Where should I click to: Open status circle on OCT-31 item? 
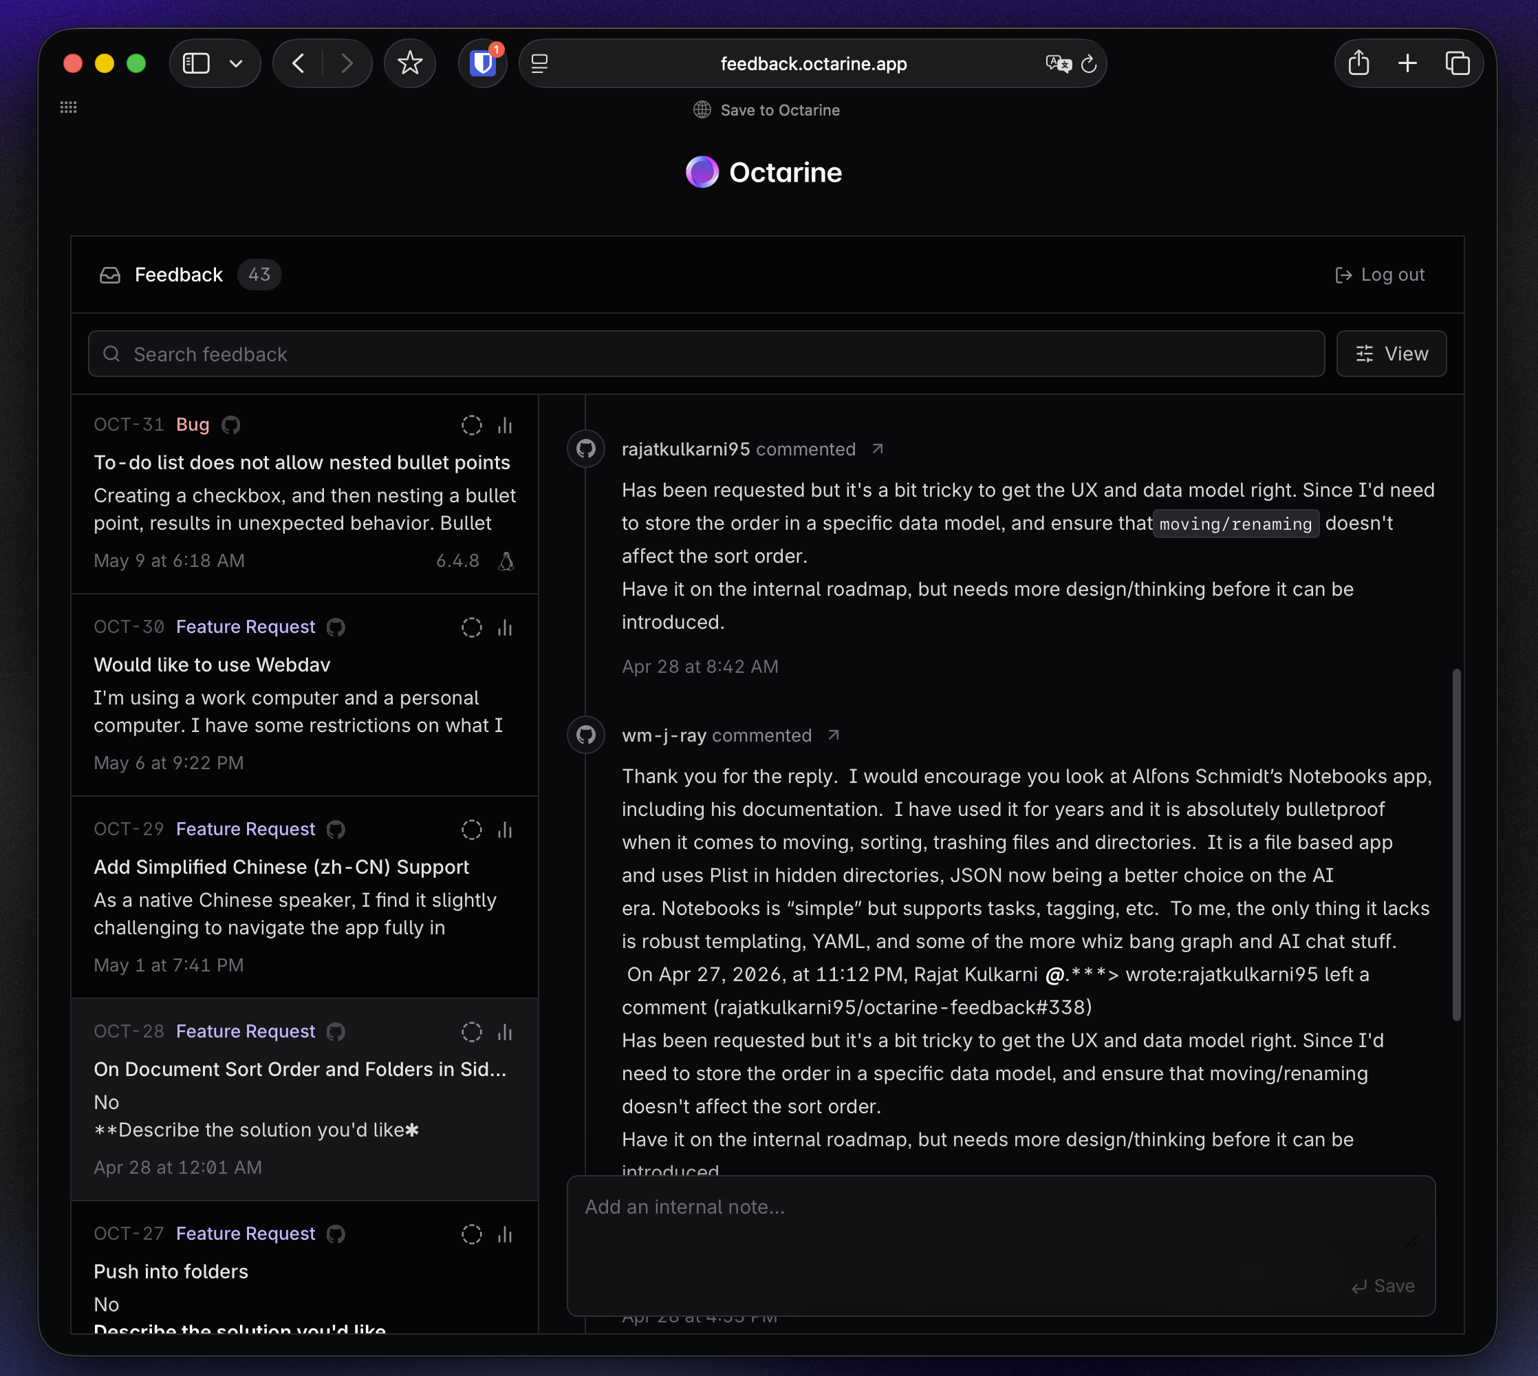[472, 426]
